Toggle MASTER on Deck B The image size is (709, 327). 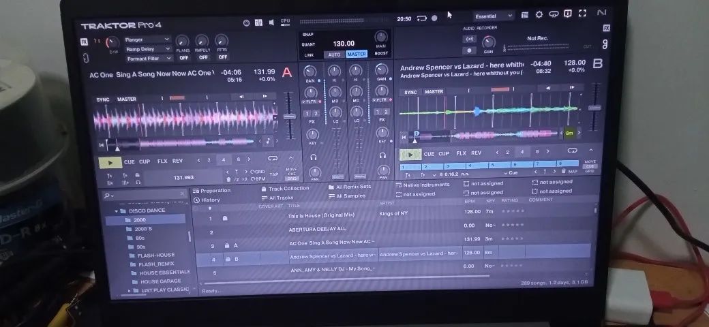click(x=434, y=92)
